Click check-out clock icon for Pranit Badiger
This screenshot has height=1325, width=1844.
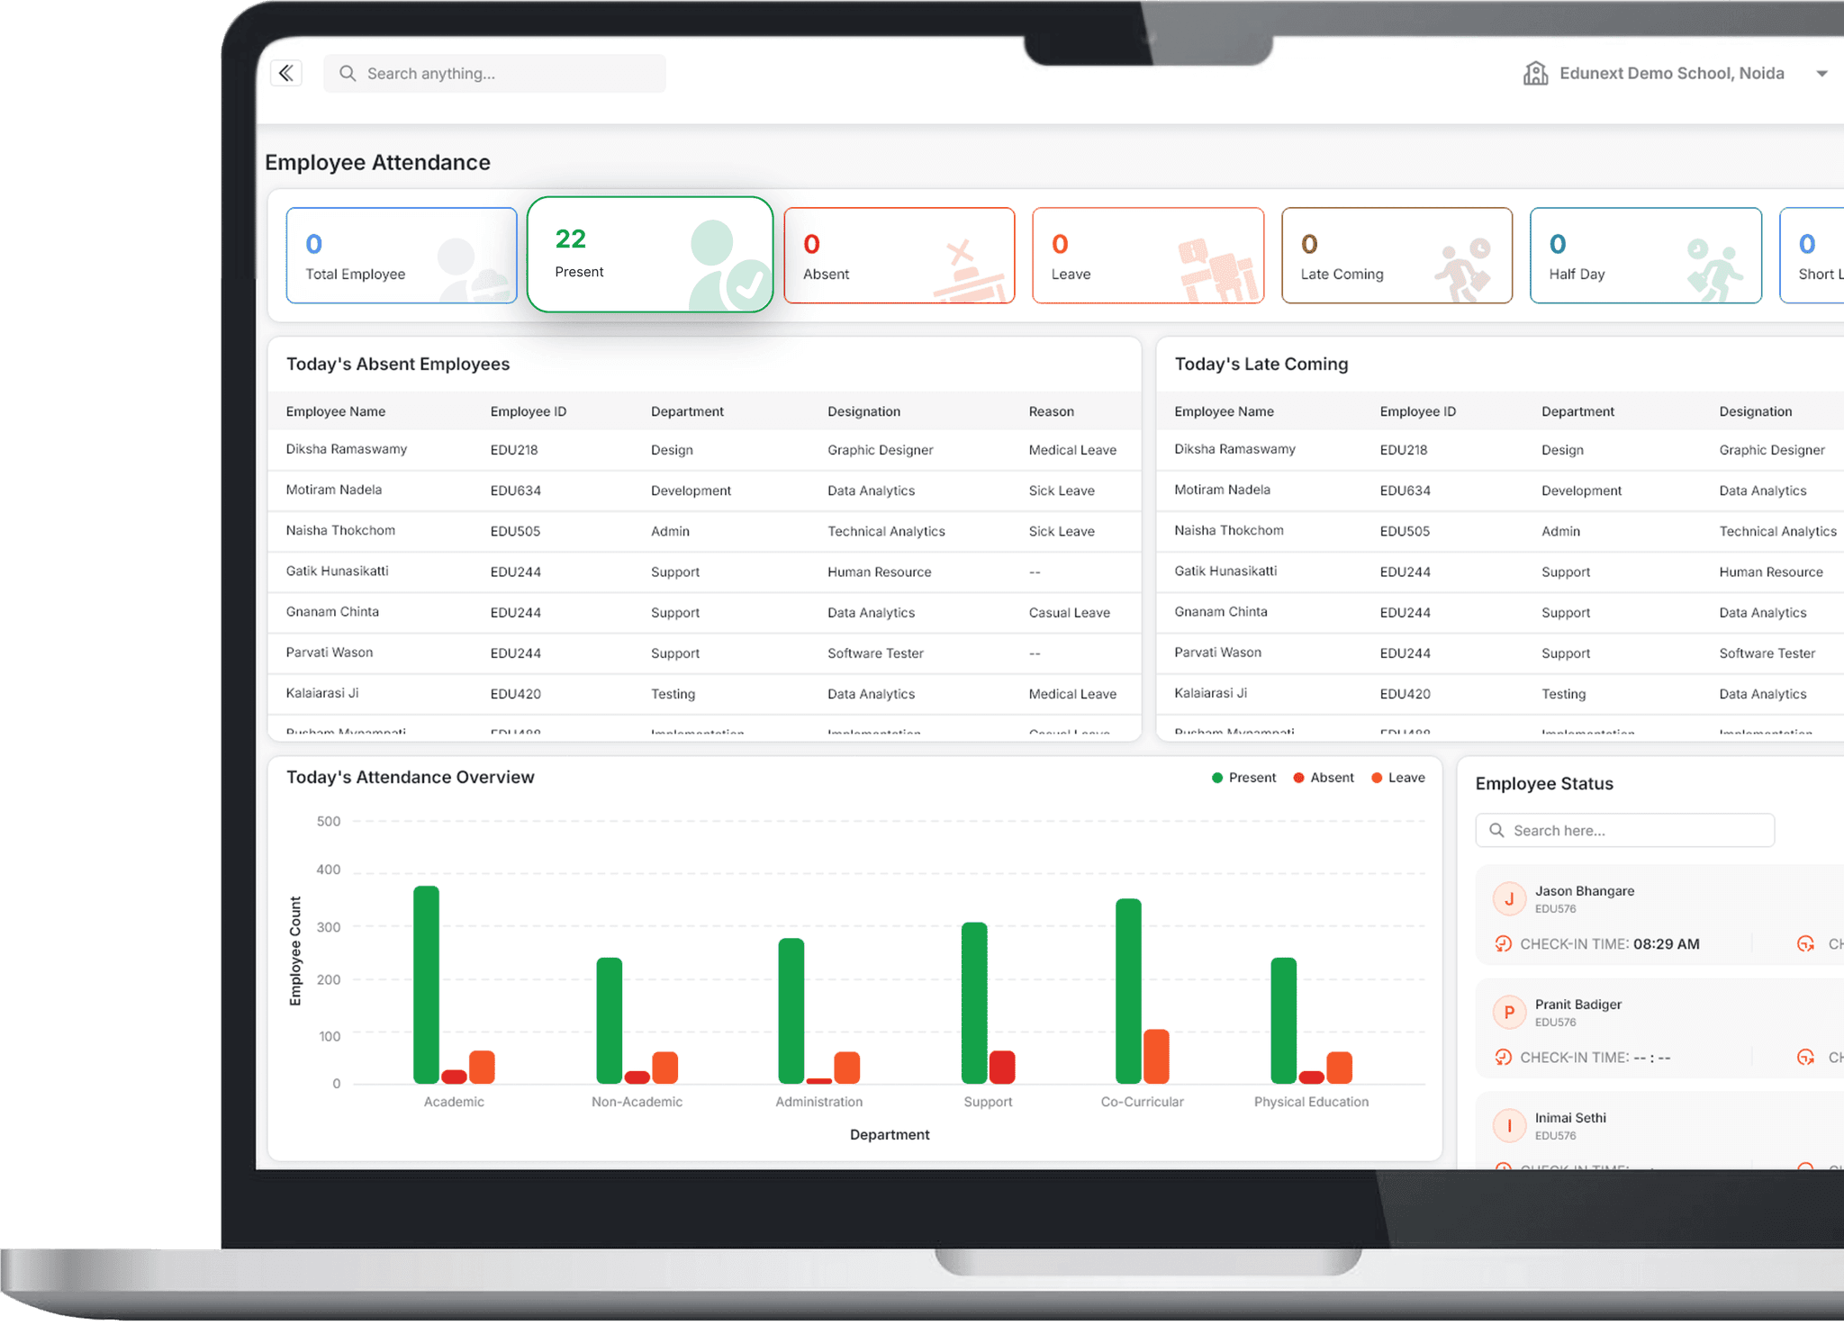[x=1805, y=1057]
